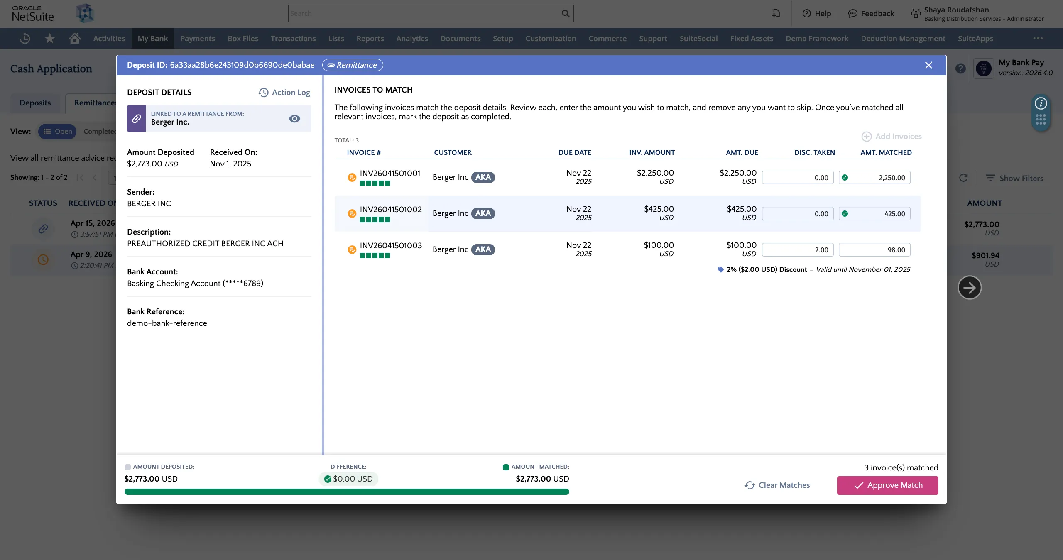Edit discount taken for INV26041501003
This screenshot has height=560, width=1063.
798,250
